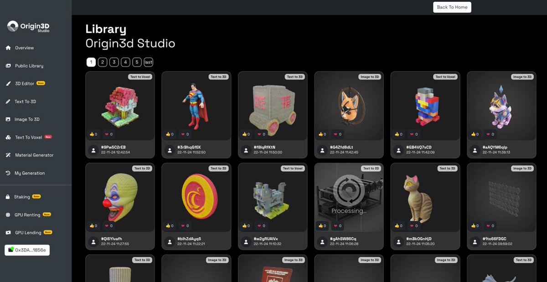Select Image To 3D in sidebar
The image size is (547, 282).
pyautogui.click(x=27, y=119)
